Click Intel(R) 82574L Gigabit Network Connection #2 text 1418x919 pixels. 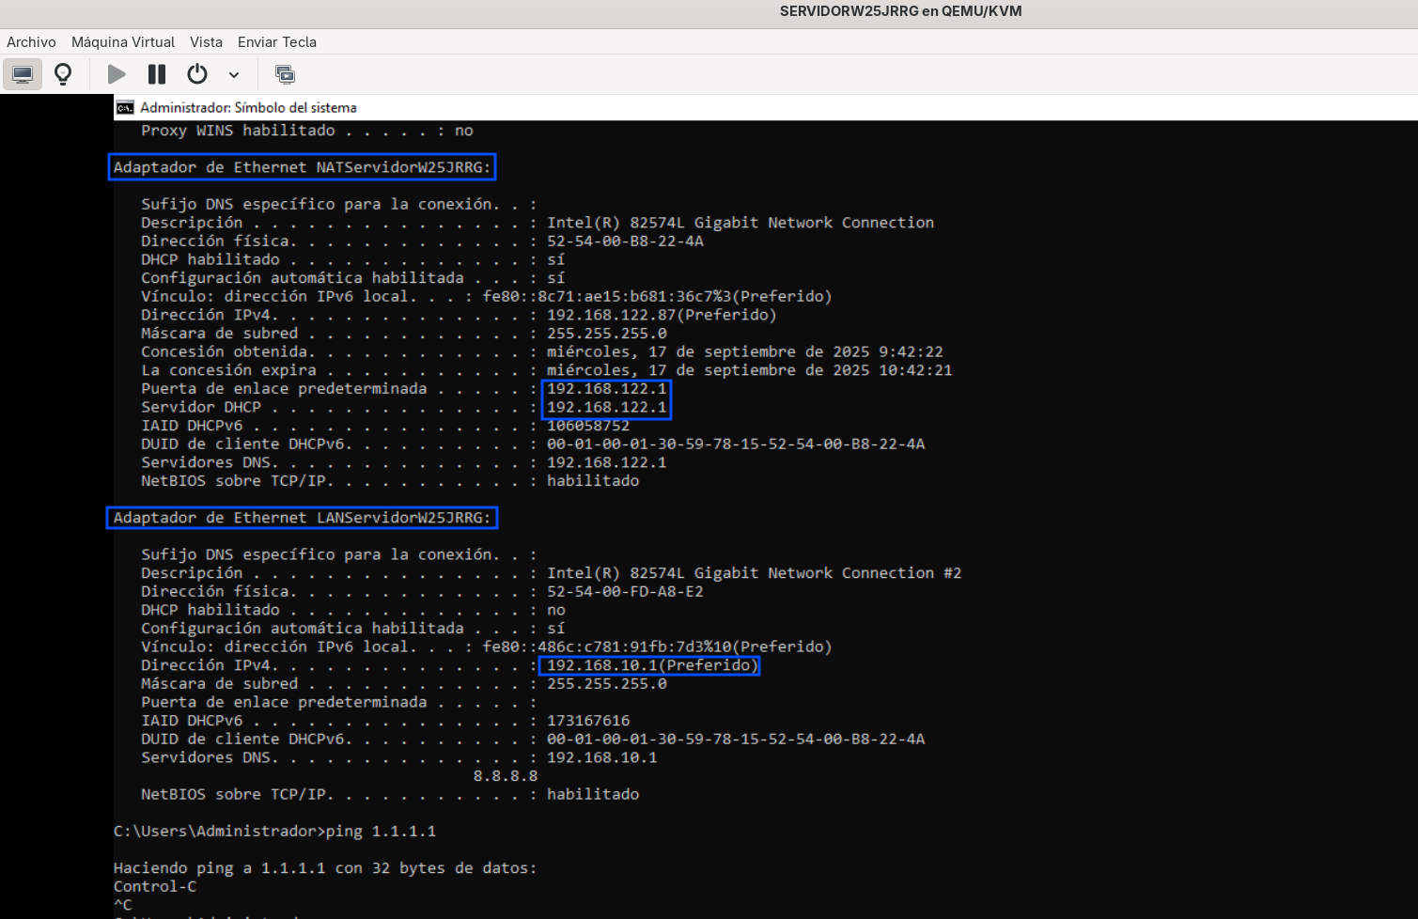pos(754,573)
